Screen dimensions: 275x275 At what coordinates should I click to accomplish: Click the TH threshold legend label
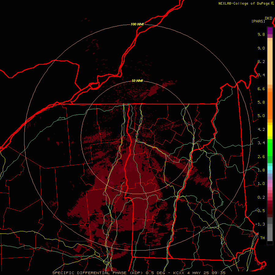[262, 238]
